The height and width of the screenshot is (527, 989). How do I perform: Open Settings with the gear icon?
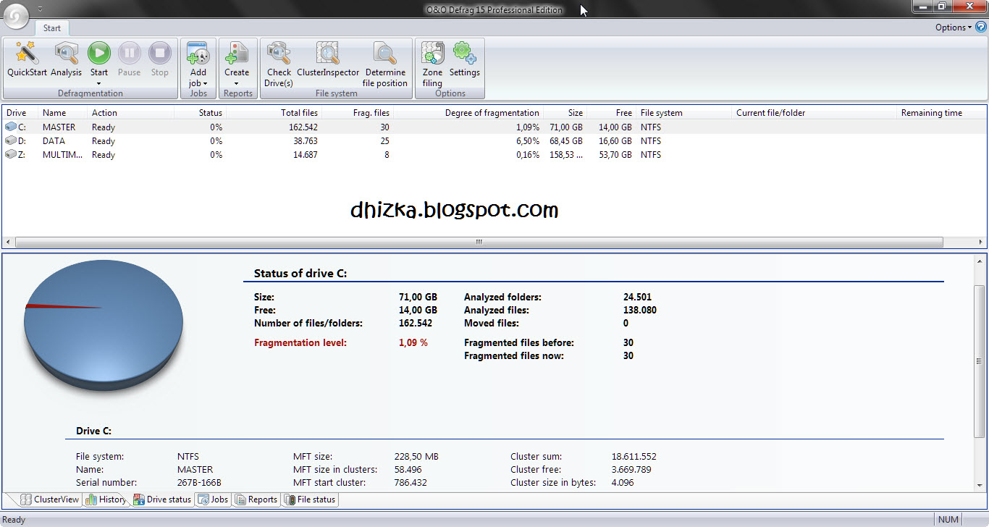pos(464,59)
